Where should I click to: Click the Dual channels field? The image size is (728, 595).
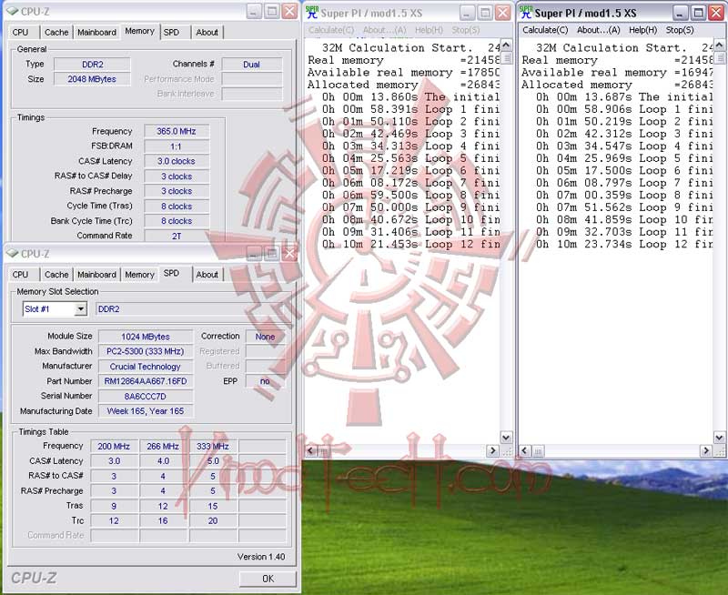[252, 64]
